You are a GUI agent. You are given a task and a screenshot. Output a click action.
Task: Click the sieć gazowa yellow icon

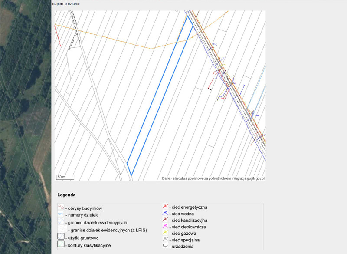[x=165, y=233]
